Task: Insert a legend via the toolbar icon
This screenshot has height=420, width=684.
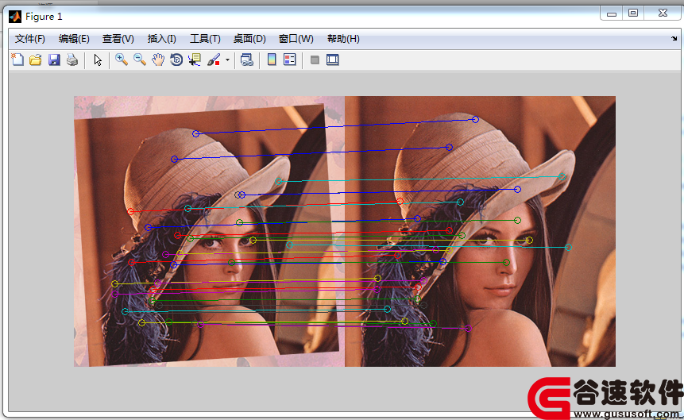Action: pos(290,60)
